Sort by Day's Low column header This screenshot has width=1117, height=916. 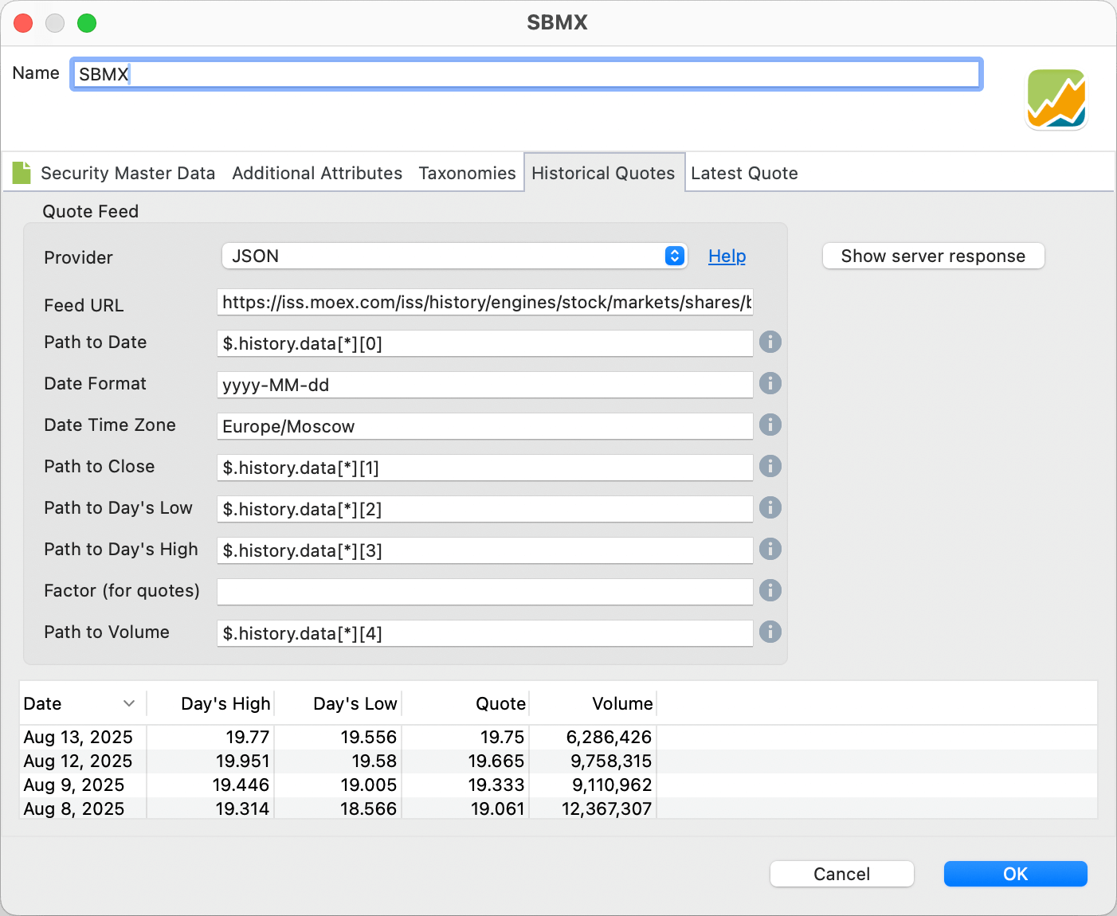[x=338, y=703]
